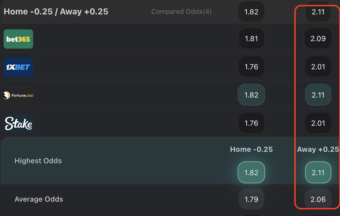Select the bet365 bookmaker logo
The height and width of the screenshot is (216, 340).
(18, 39)
